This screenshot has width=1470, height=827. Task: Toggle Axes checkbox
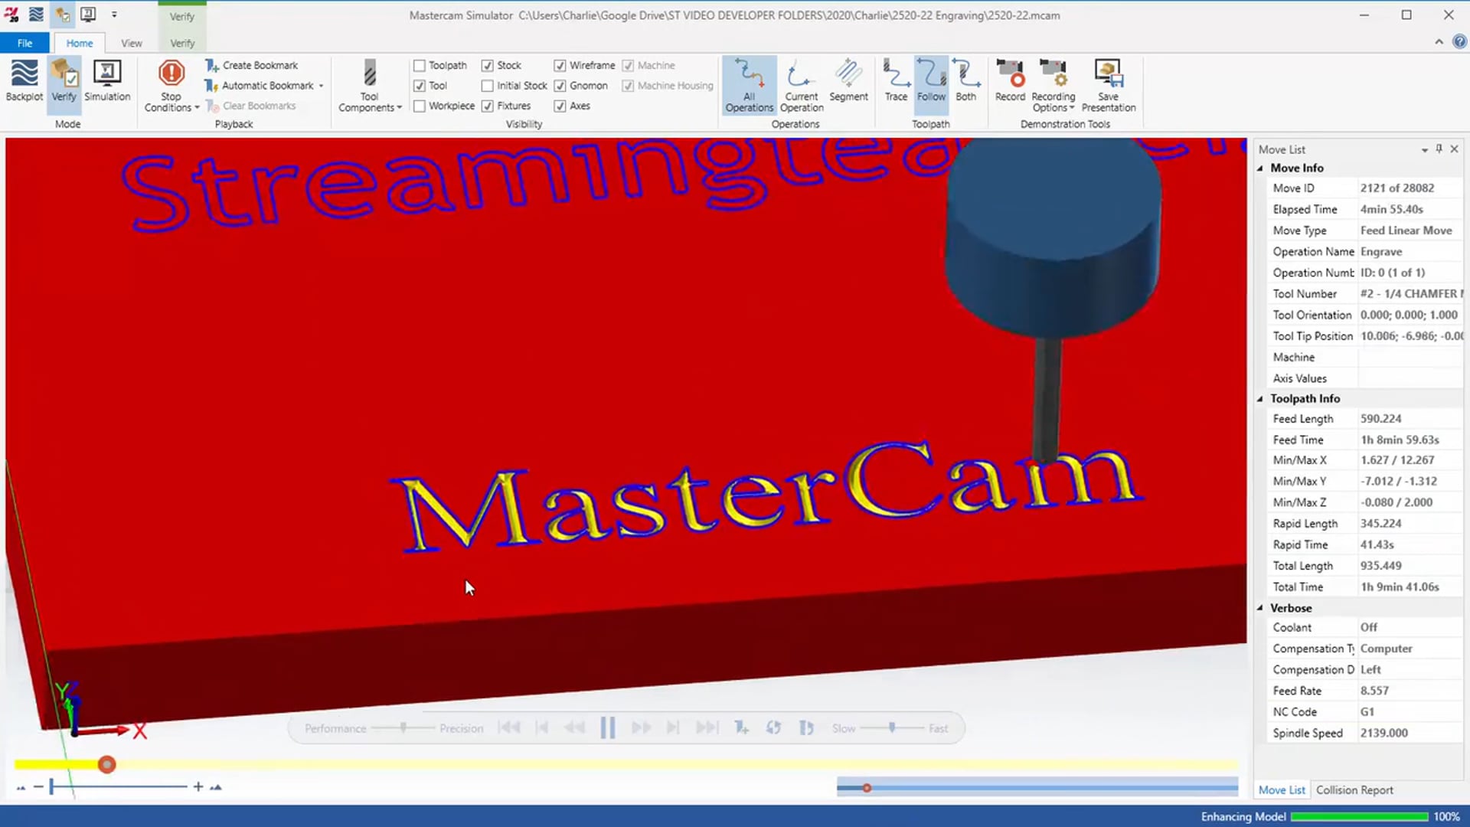point(560,106)
